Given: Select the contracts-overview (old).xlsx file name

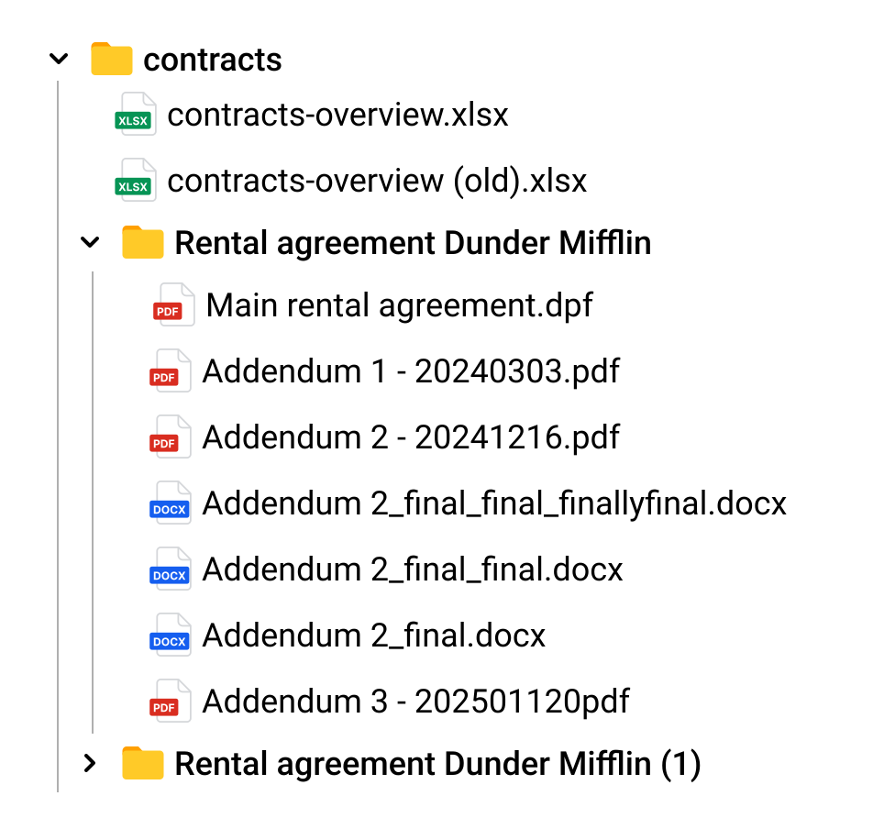Looking at the screenshot, I should coord(377,181).
